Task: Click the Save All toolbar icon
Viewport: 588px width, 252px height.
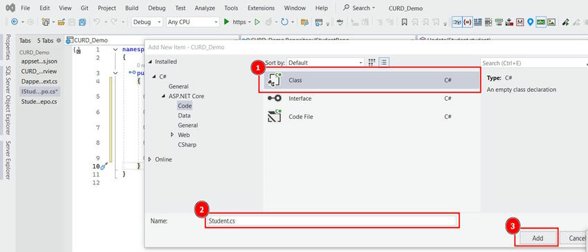Action: [83, 22]
